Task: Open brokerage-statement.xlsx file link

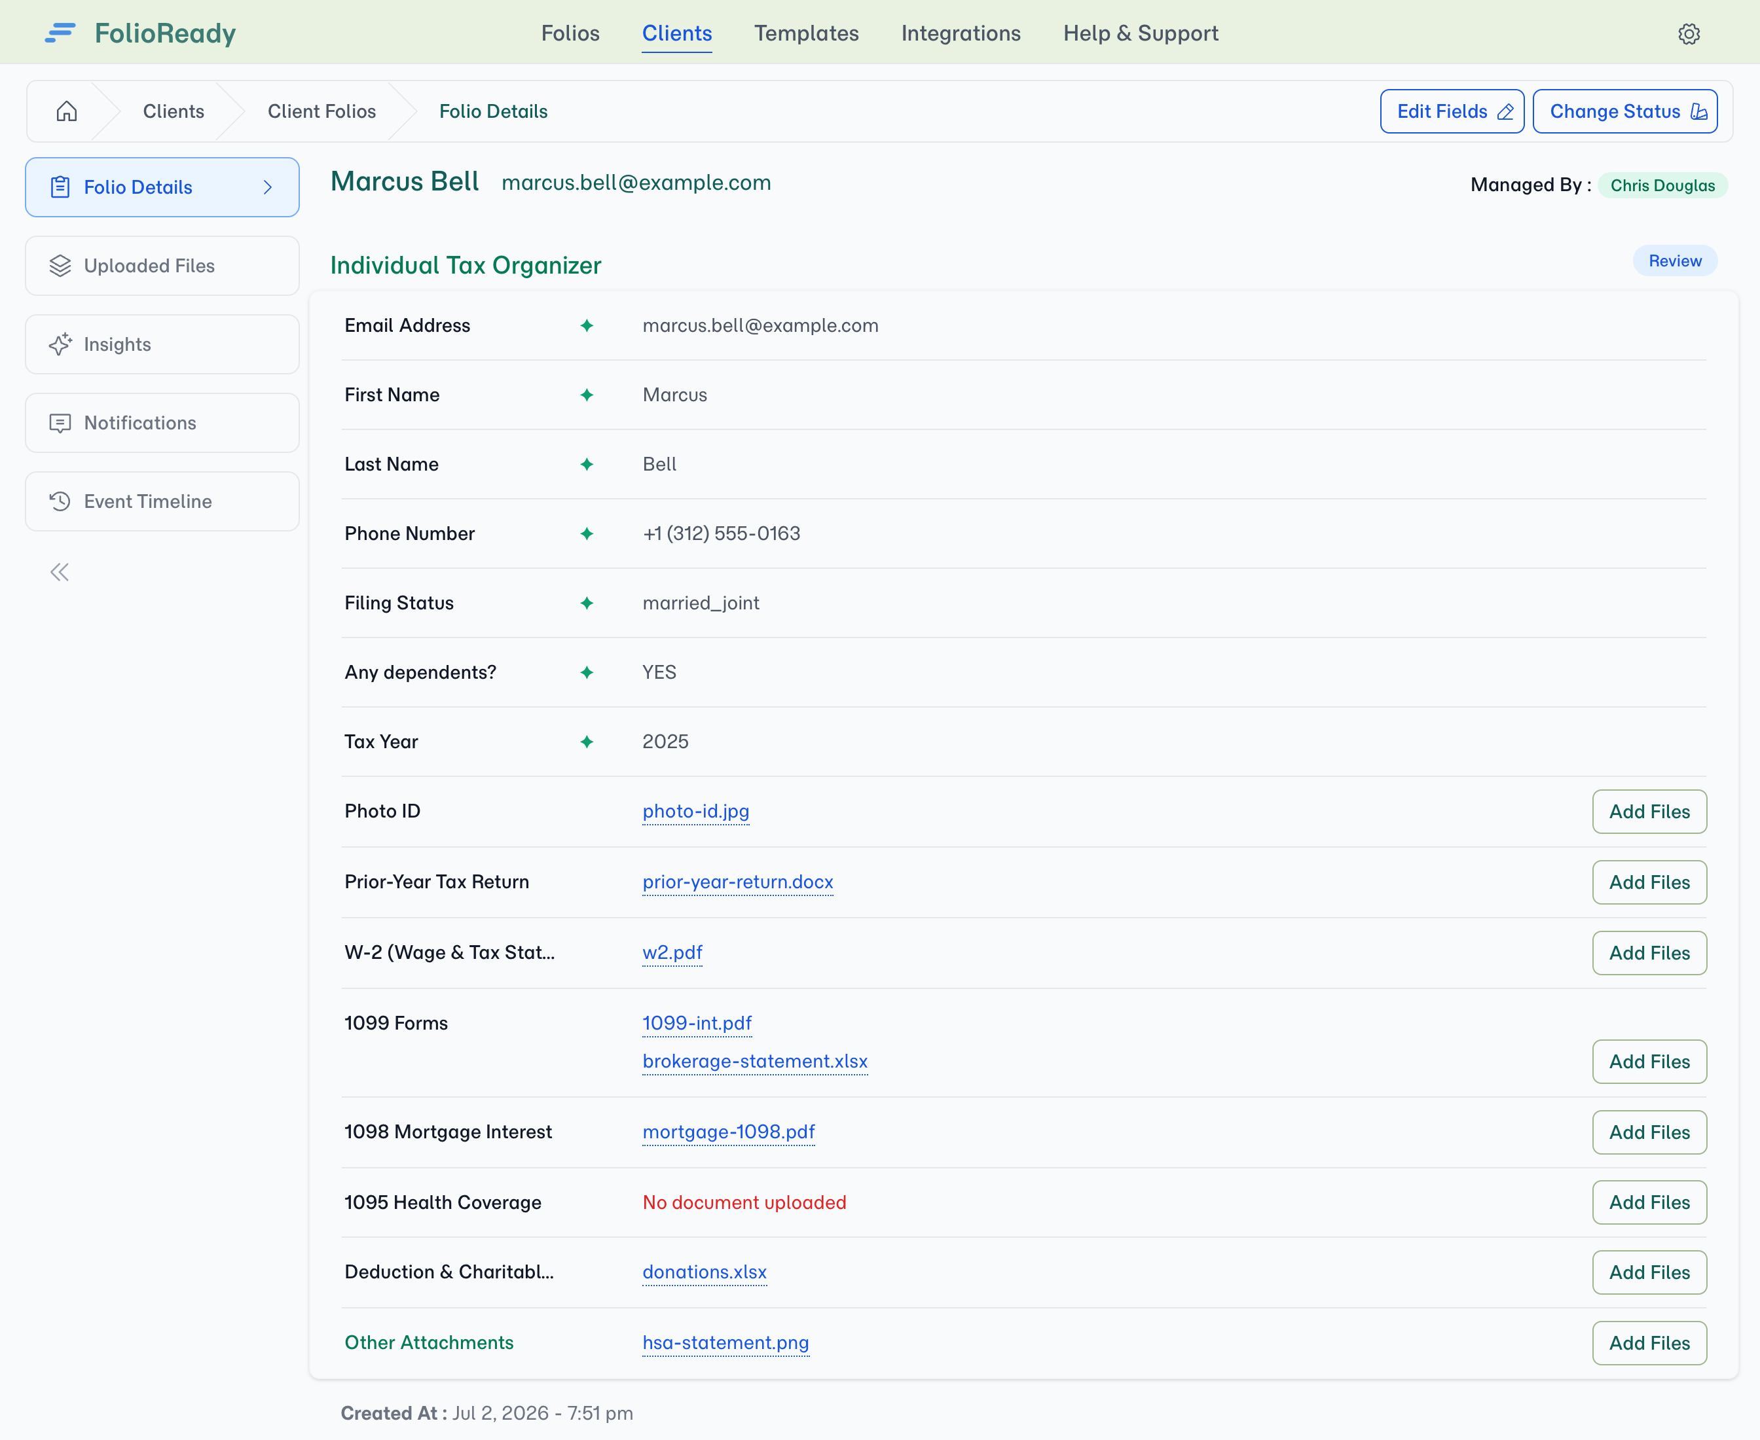Action: [x=754, y=1061]
